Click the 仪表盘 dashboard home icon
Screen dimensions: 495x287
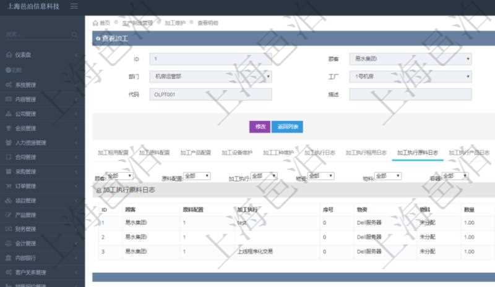[x=9, y=55]
